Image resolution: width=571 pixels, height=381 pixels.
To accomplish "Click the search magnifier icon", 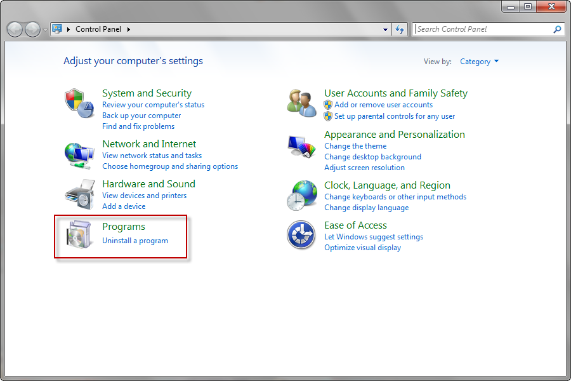I will click(557, 29).
